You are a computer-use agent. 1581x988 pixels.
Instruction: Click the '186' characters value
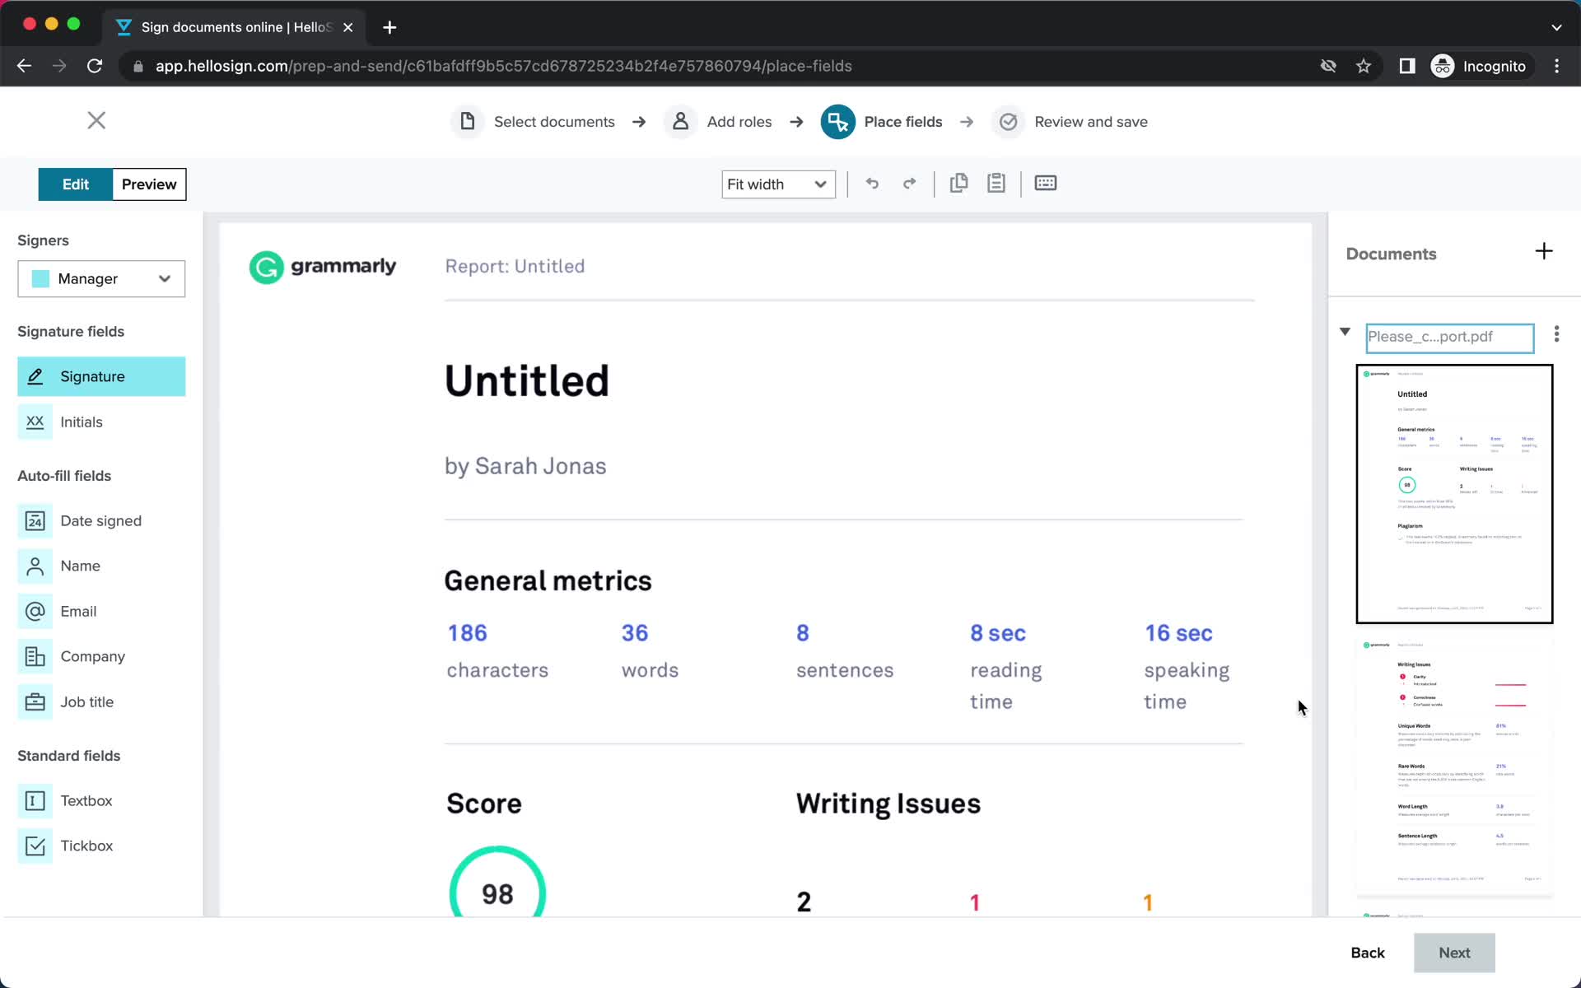click(467, 633)
